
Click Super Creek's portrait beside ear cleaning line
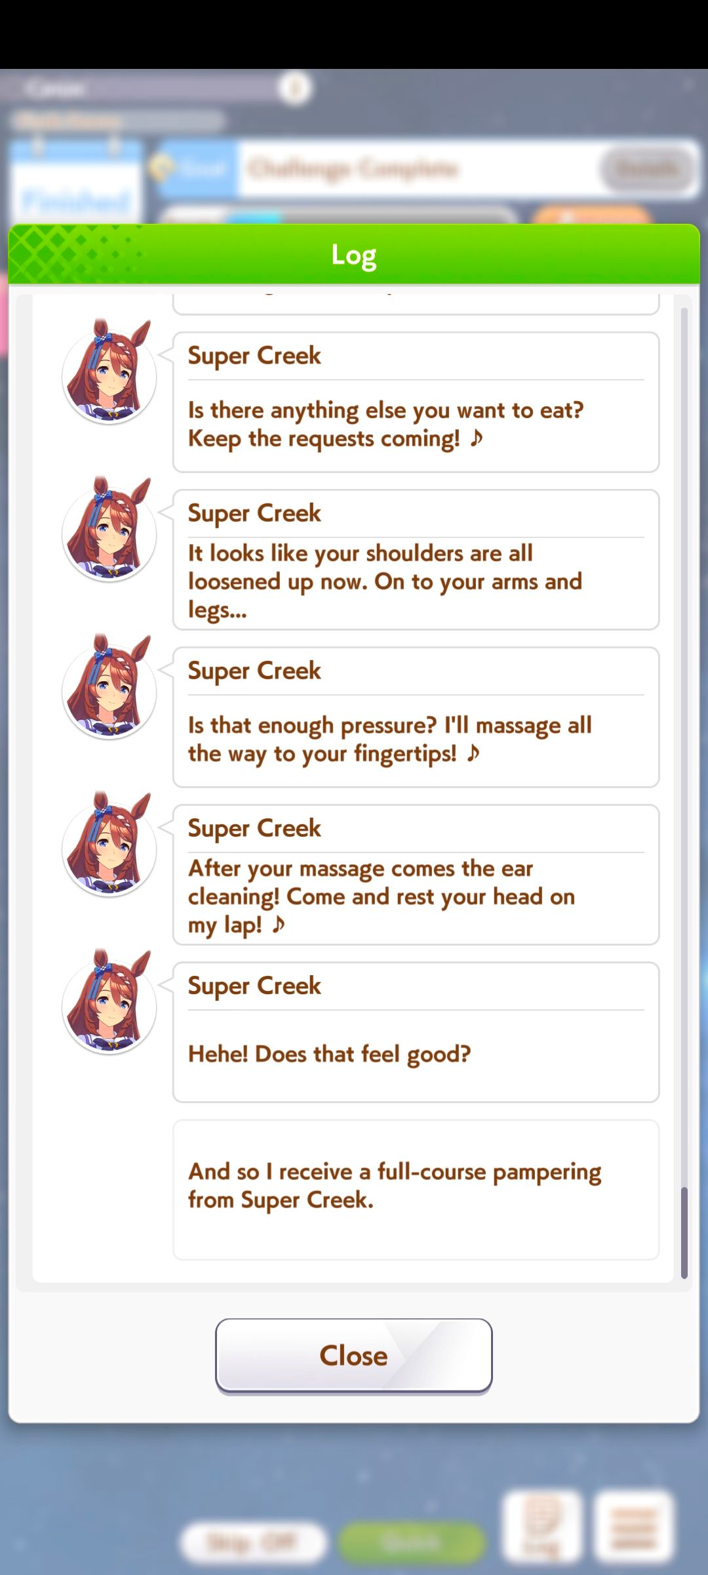[109, 845]
